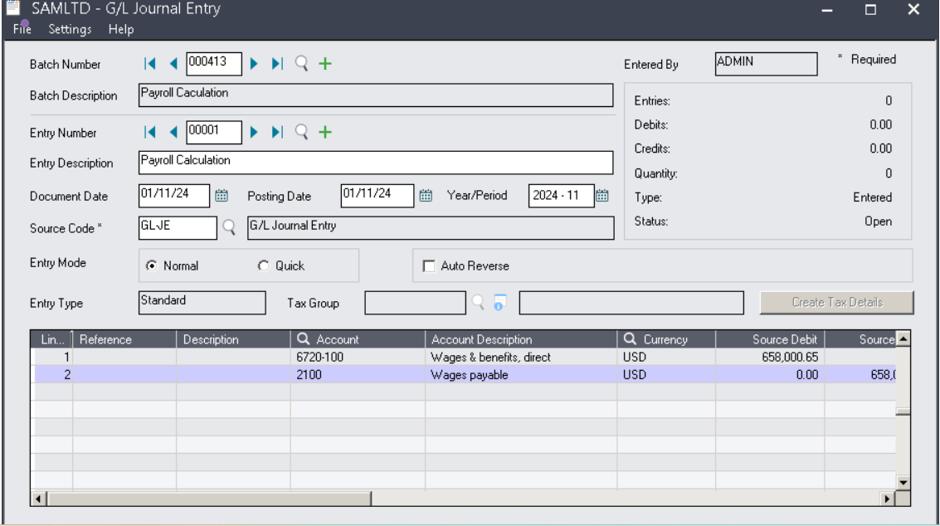Open Source Code finder magnifier

point(229,227)
